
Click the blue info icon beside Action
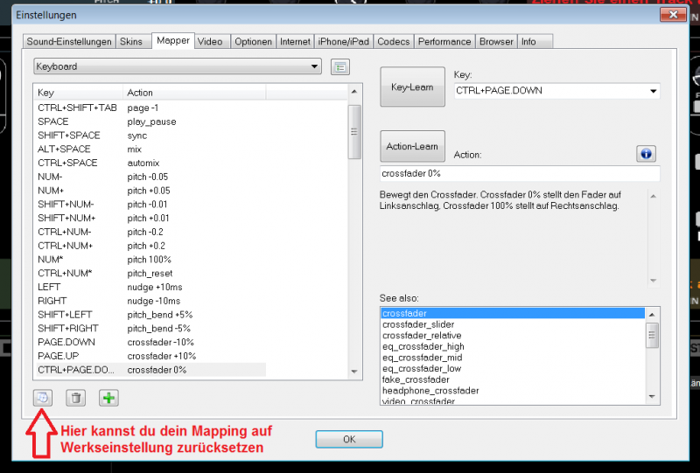pos(646,154)
